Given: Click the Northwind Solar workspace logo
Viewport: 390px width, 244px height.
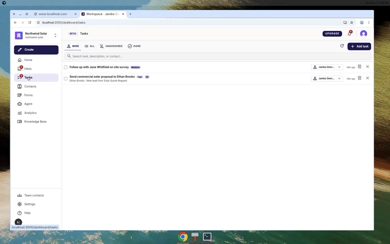Looking at the screenshot, I should coord(19,35).
